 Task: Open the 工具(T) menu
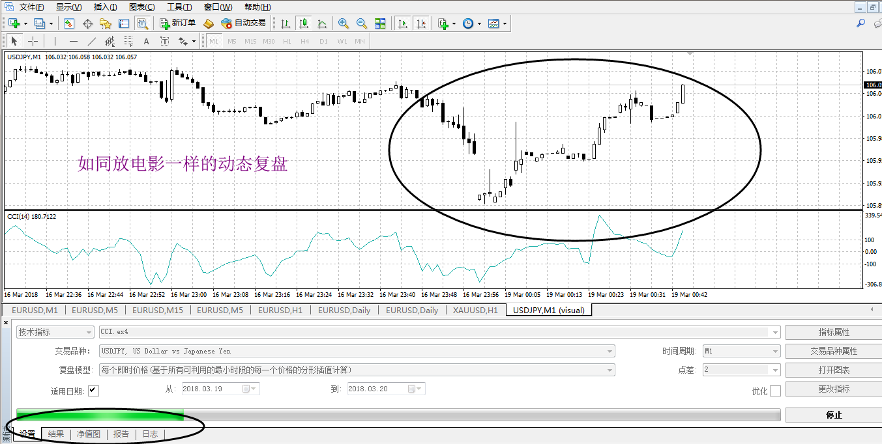pyautogui.click(x=179, y=7)
